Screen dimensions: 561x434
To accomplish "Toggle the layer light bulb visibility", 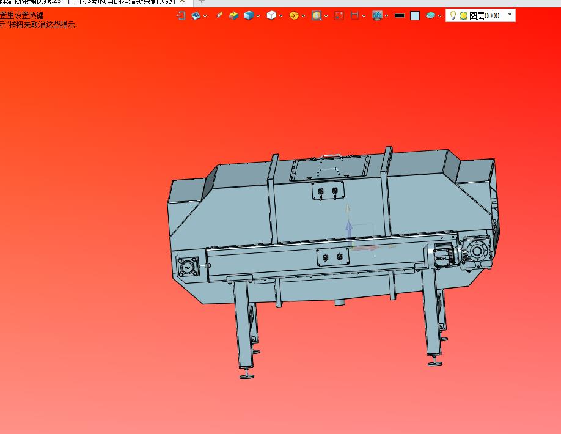I will click(x=453, y=15).
